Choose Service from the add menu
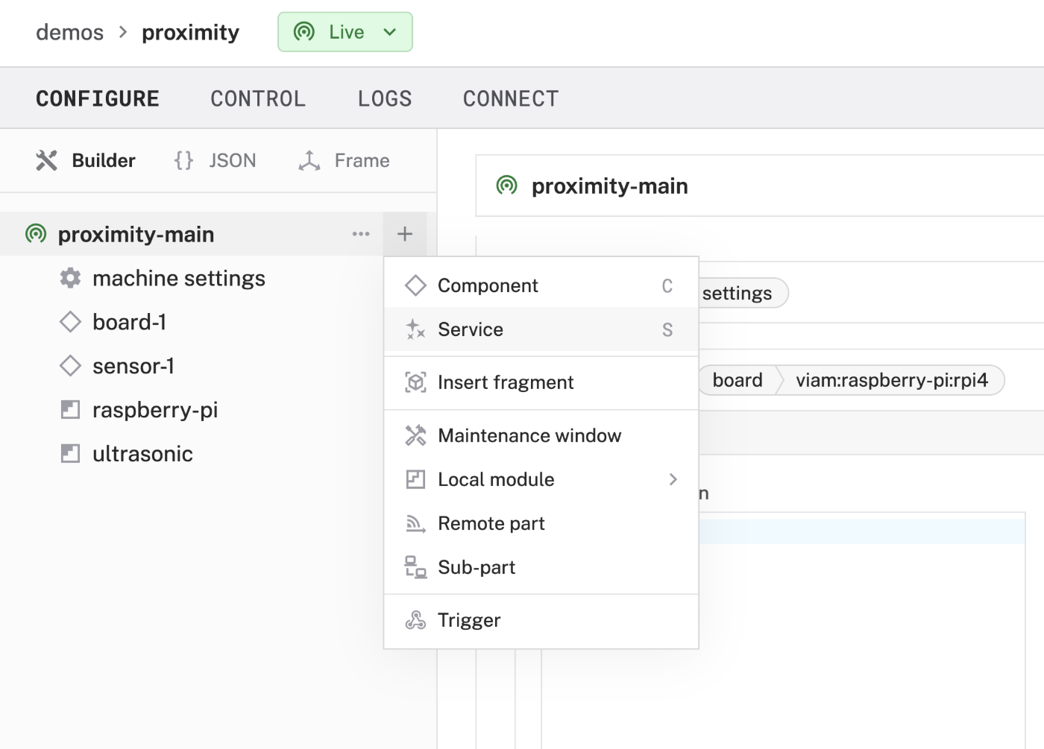Viewport: 1044px width, 749px height. click(x=541, y=329)
